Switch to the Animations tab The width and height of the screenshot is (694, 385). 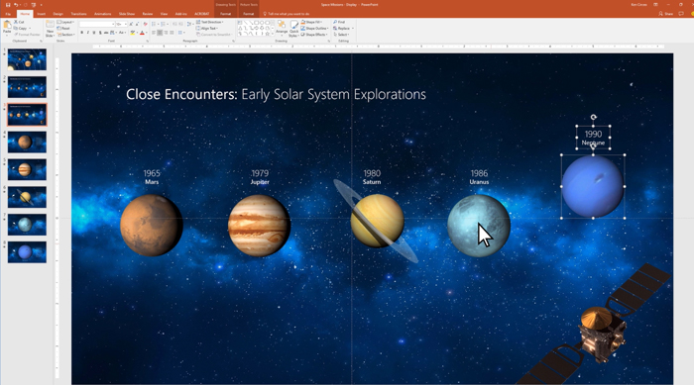pyautogui.click(x=102, y=14)
